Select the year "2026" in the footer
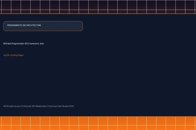The image size is (196, 130). pos(72,106)
